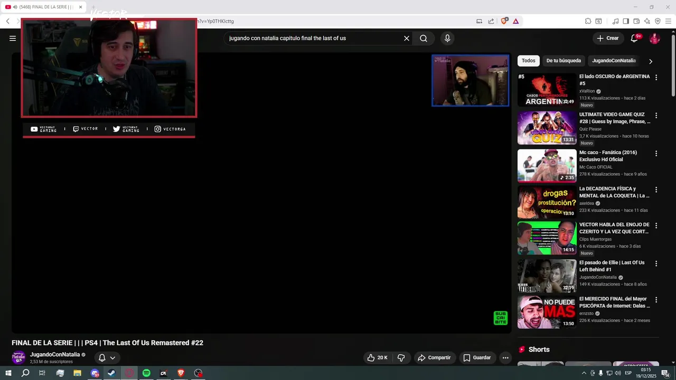Close the FINAL DE LA SERIE browser tab
This screenshot has width=676, height=380.
[80, 7]
